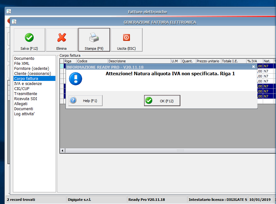Click the Stampa (F9) printer button
The image size is (276, 204).
click(94, 40)
